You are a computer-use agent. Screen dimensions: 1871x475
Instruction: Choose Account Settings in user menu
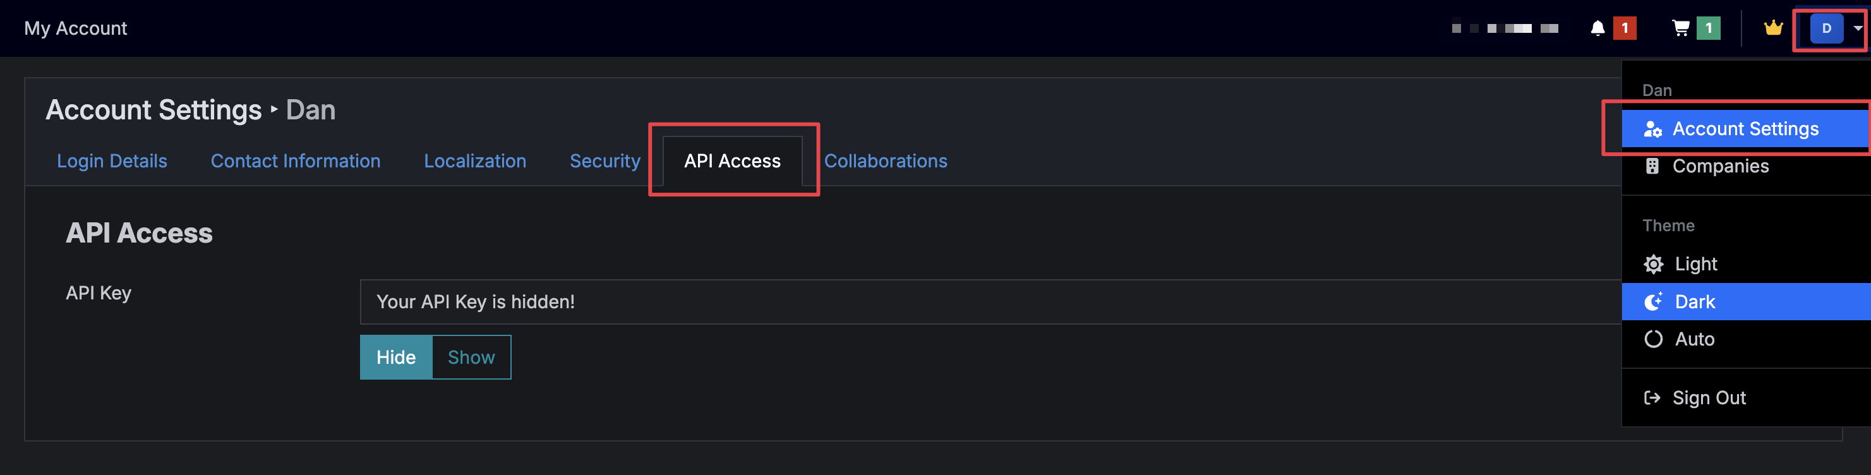pyautogui.click(x=1746, y=129)
